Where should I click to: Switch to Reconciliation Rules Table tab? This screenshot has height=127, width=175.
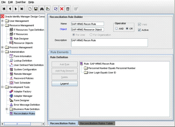click(x=96, y=123)
